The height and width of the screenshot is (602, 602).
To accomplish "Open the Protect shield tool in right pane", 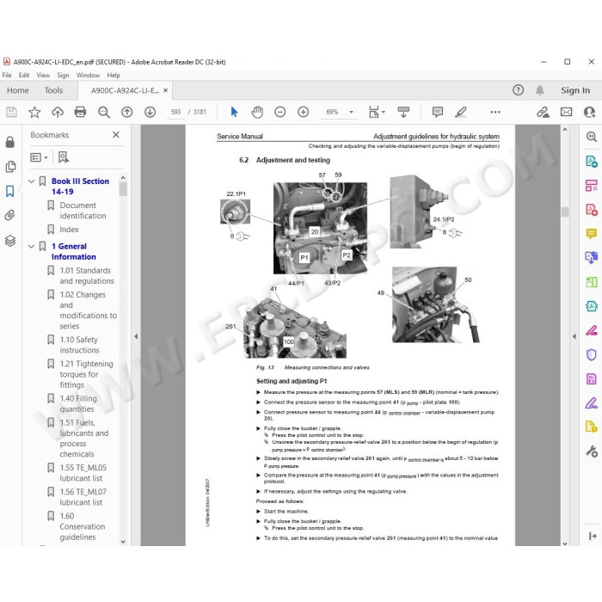I will coord(592,354).
